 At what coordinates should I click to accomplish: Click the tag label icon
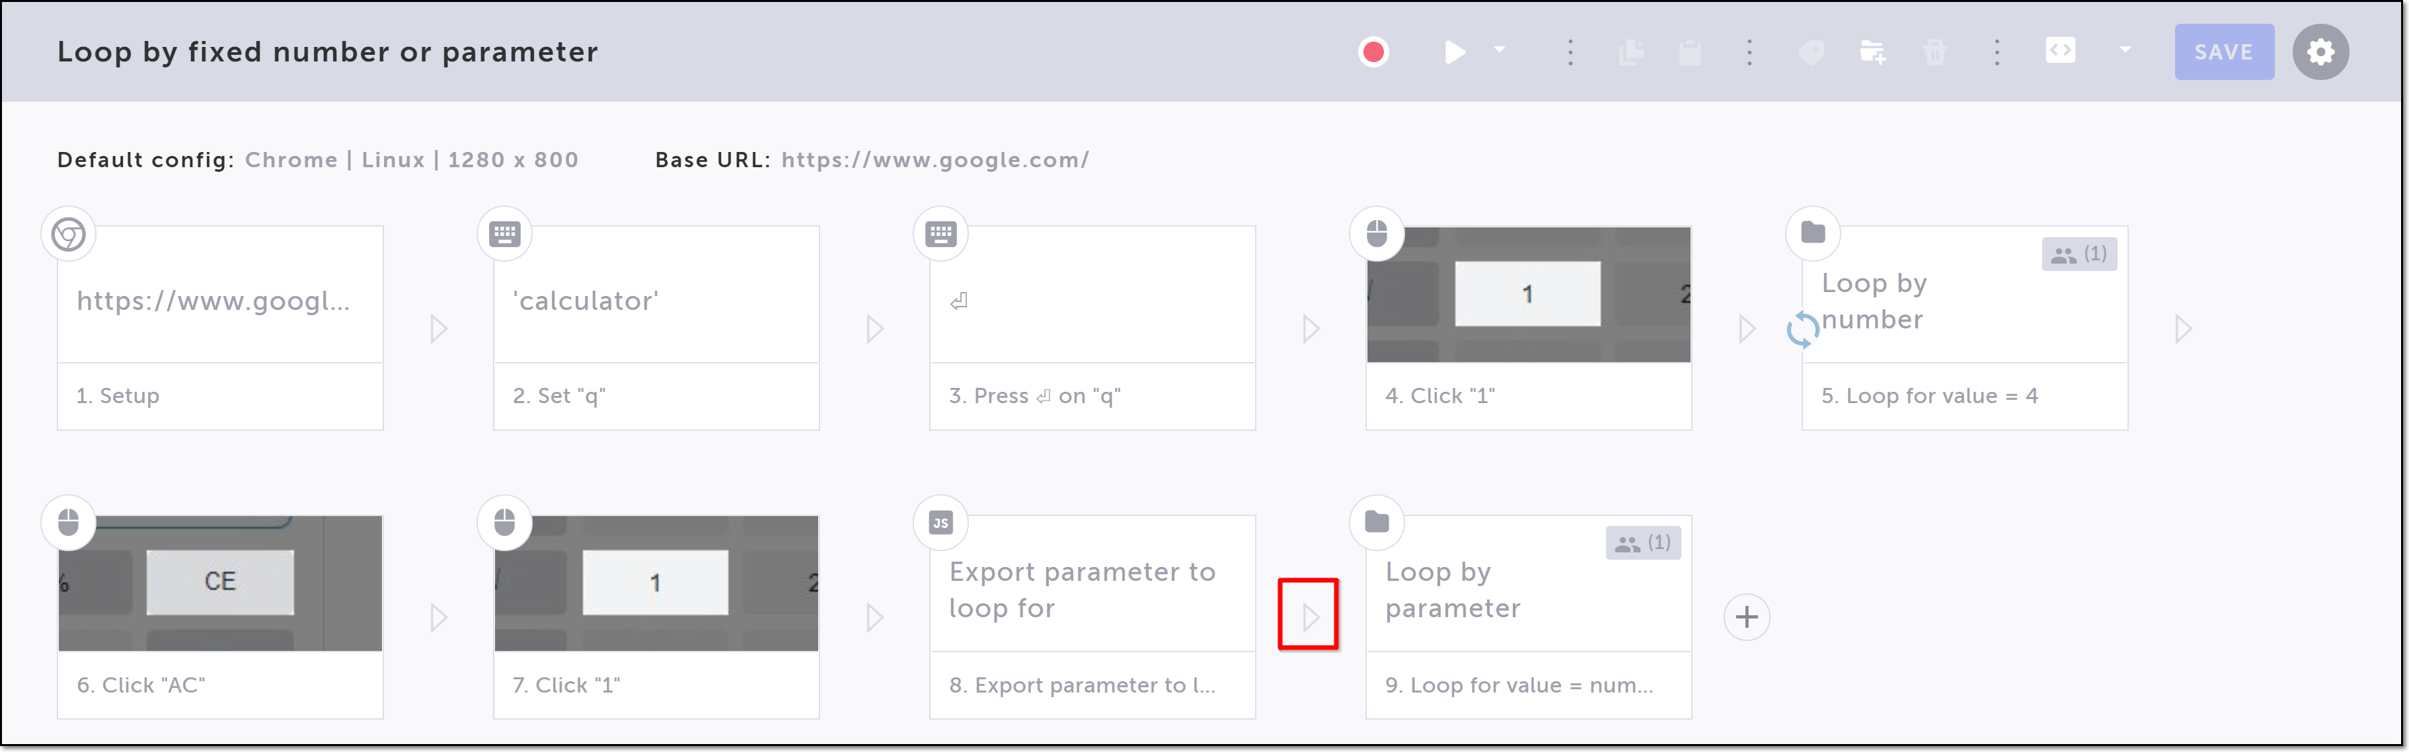[x=1812, y=52]
